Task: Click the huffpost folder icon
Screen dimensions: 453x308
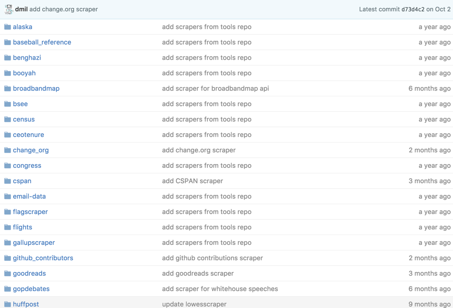Action: [7, 304]
